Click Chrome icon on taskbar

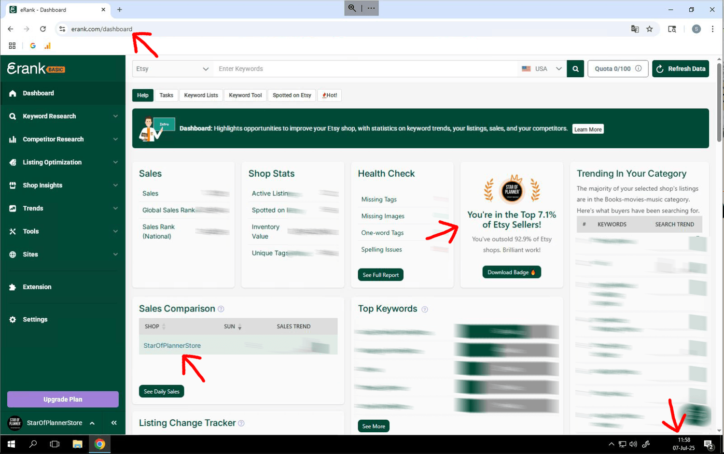[100, 444]
